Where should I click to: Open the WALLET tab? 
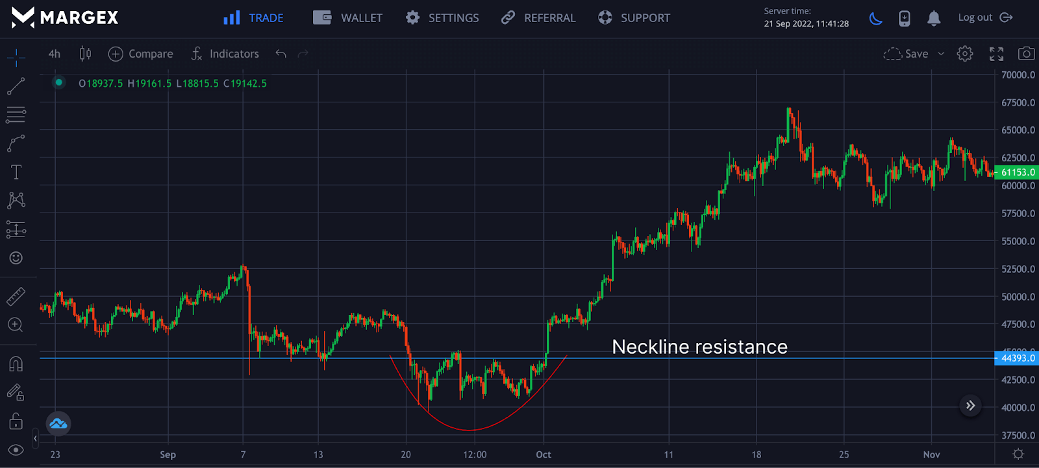point(348,18)
